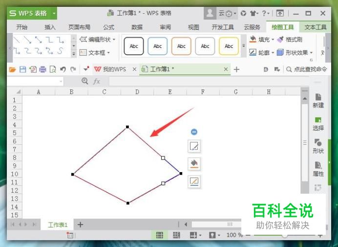
Task: Click floating outline pen icon
Action: [194, 181]
